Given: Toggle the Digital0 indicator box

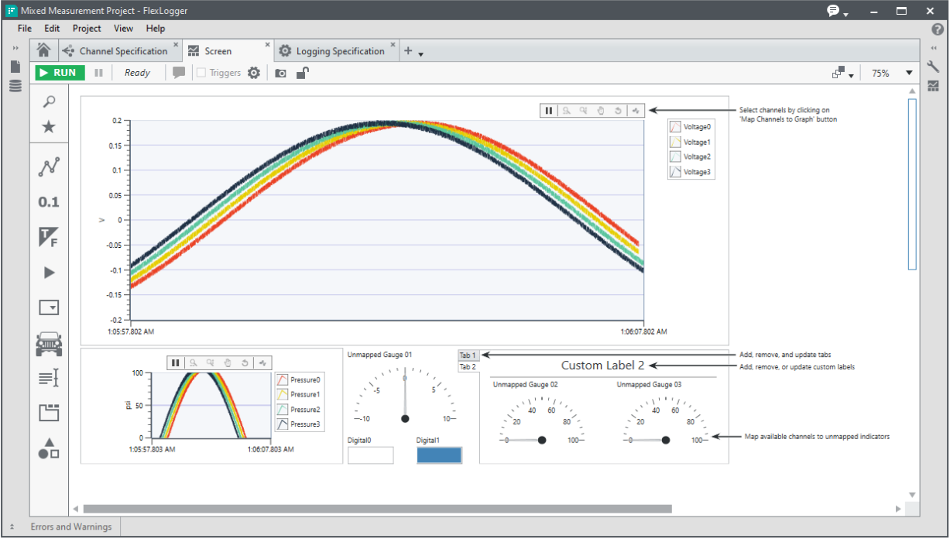Looking at the screenshot, I should click(x=370, y=455).
